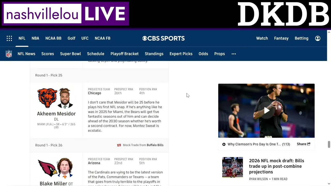Click the 22nd prospect rank value
The image size is (331, 186).
click(x=118, y=163)
